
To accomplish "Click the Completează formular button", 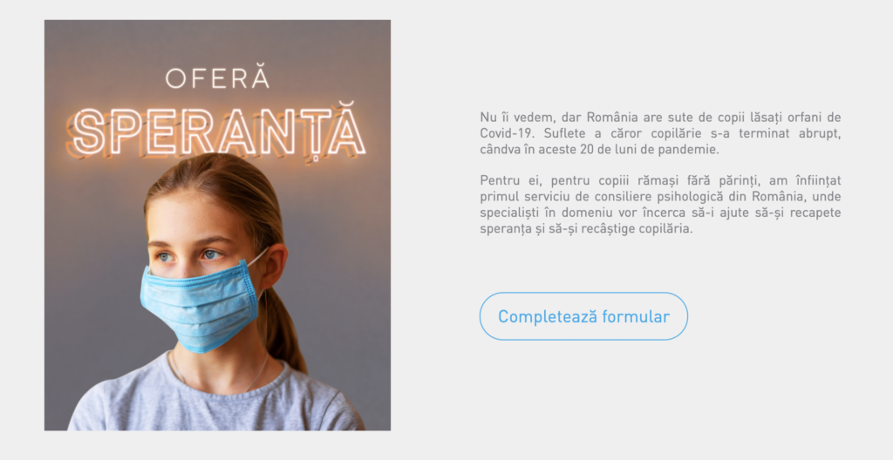I will click(583, 316).
